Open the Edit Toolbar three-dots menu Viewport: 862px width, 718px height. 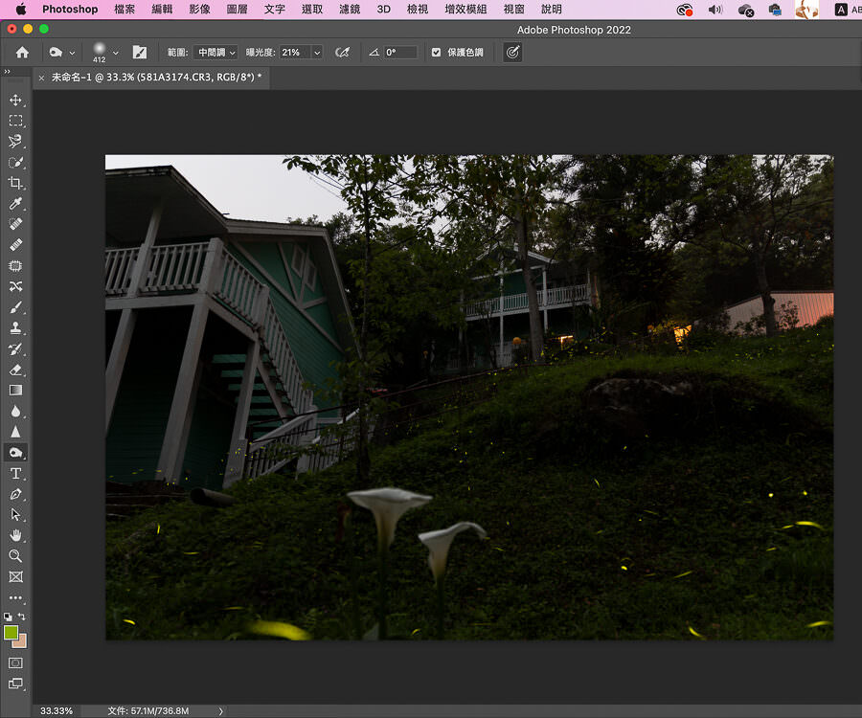click(x=15, y=597)
